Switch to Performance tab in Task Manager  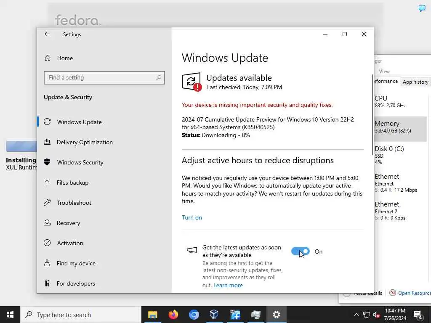(x=386, y=81)
